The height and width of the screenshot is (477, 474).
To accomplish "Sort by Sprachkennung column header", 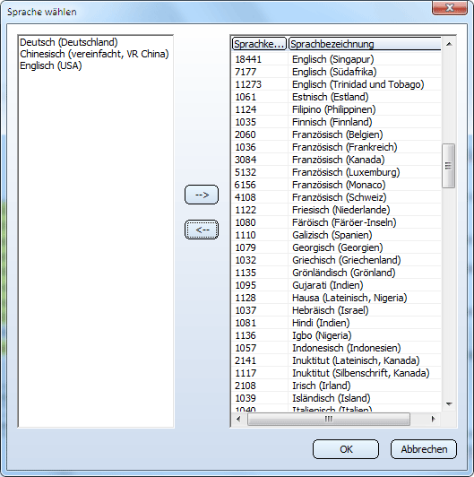I will coord(259,44).
